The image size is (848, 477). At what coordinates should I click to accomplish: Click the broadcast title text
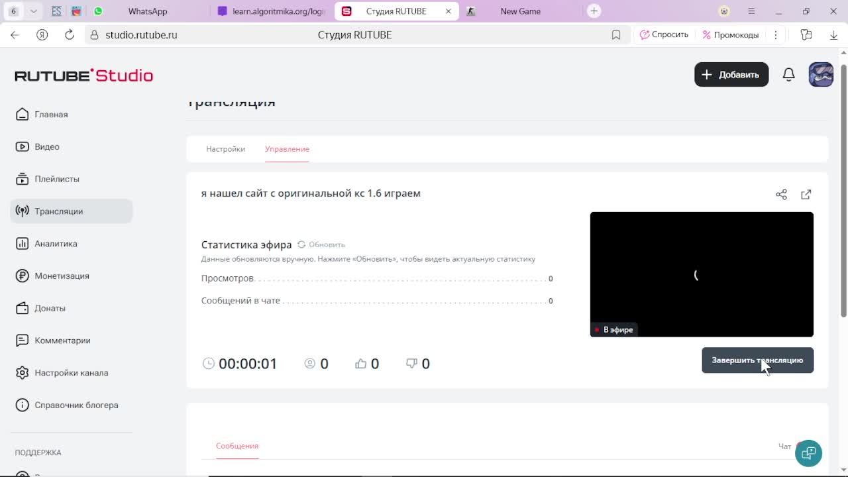(311, 193)
